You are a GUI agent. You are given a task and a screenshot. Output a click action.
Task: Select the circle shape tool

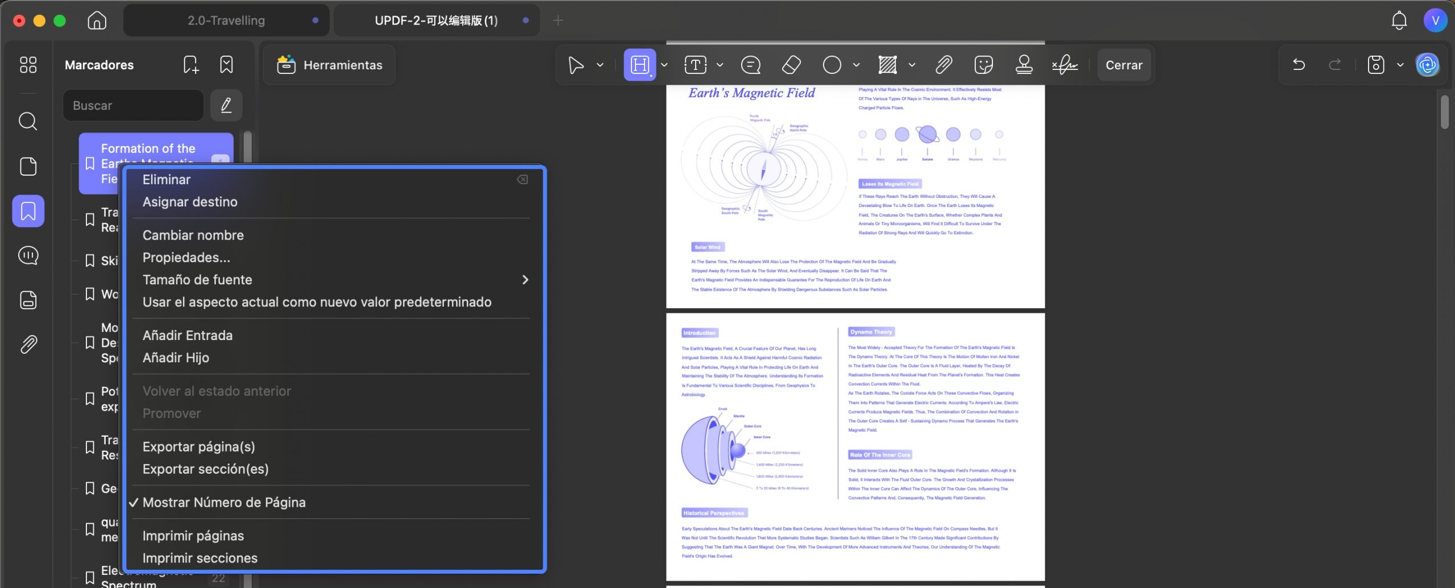tap(832, 65)
